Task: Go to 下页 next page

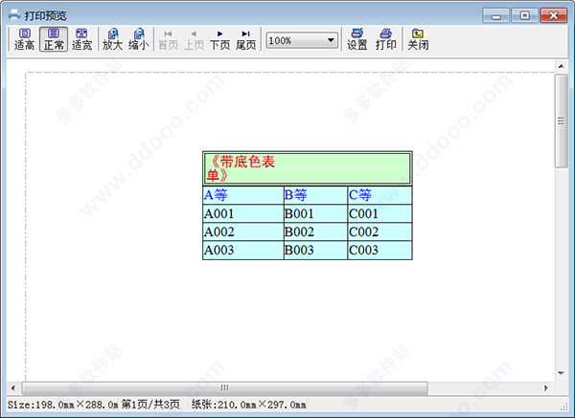Action: click(x=219, y=40)
